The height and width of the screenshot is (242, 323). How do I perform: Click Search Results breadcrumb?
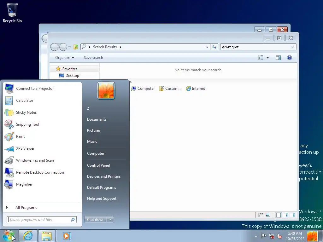coord(105,47)
